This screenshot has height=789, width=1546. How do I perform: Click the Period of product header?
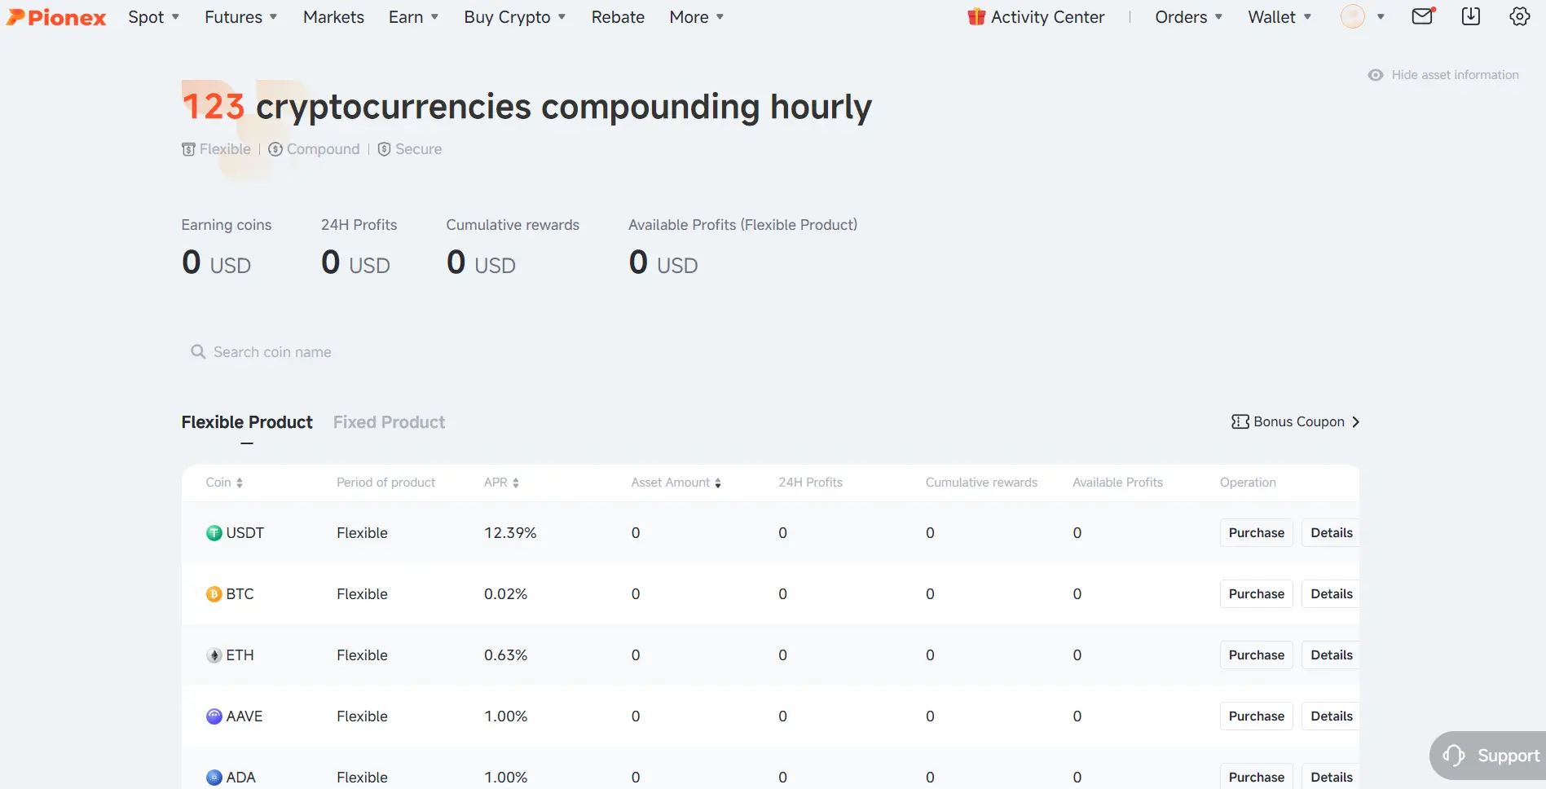click(385, 483)
